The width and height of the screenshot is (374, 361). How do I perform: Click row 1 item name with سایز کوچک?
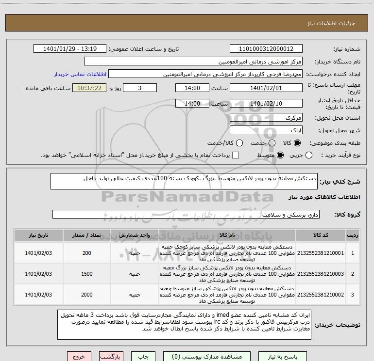227,253
